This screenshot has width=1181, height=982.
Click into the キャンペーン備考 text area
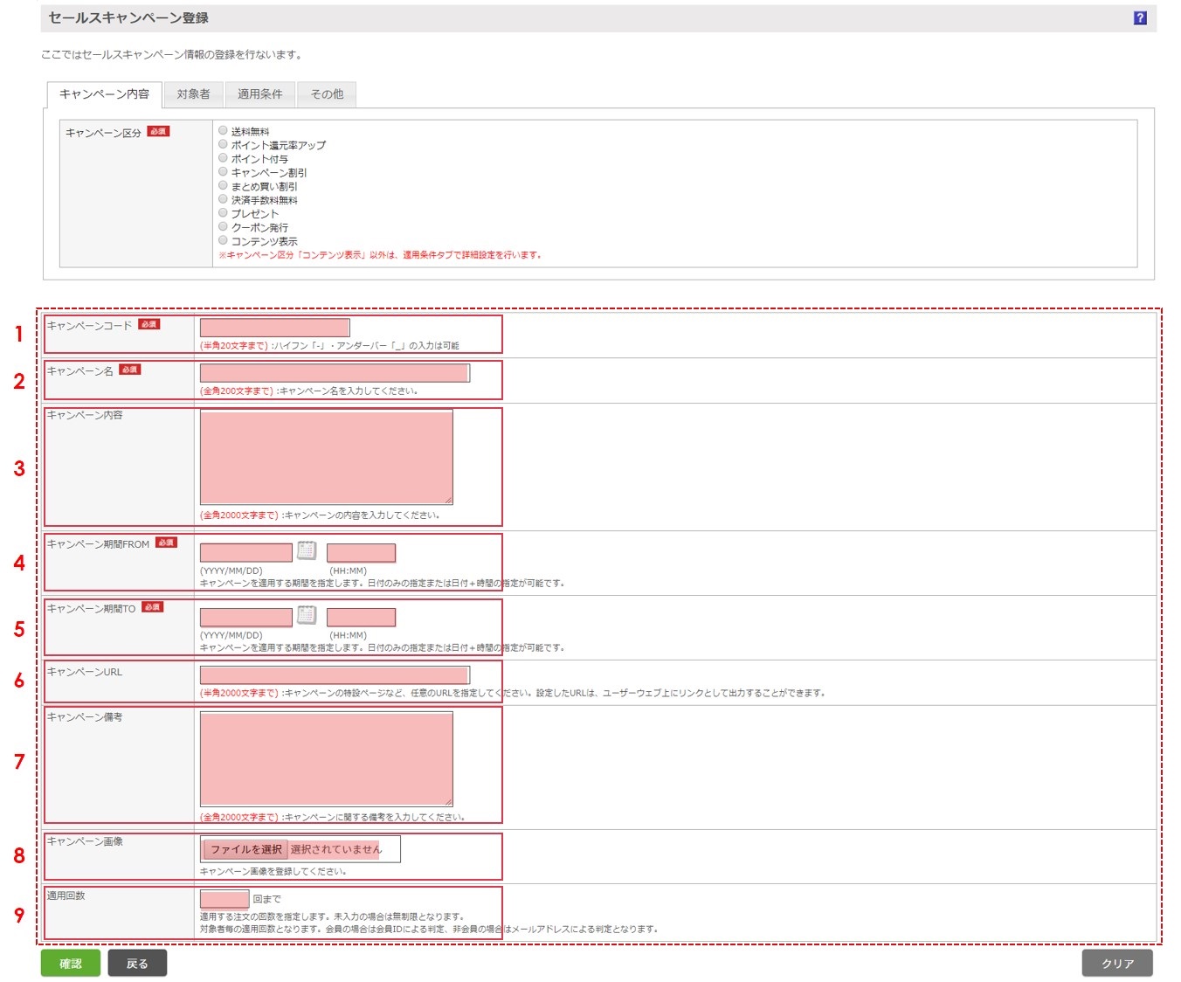pos(327,759)
